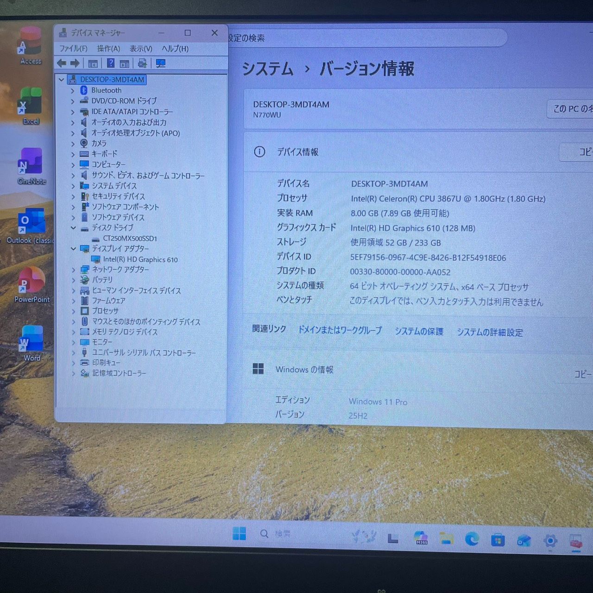
Task: Open the Excel desktop shortcut
Action: coord(31,106)
